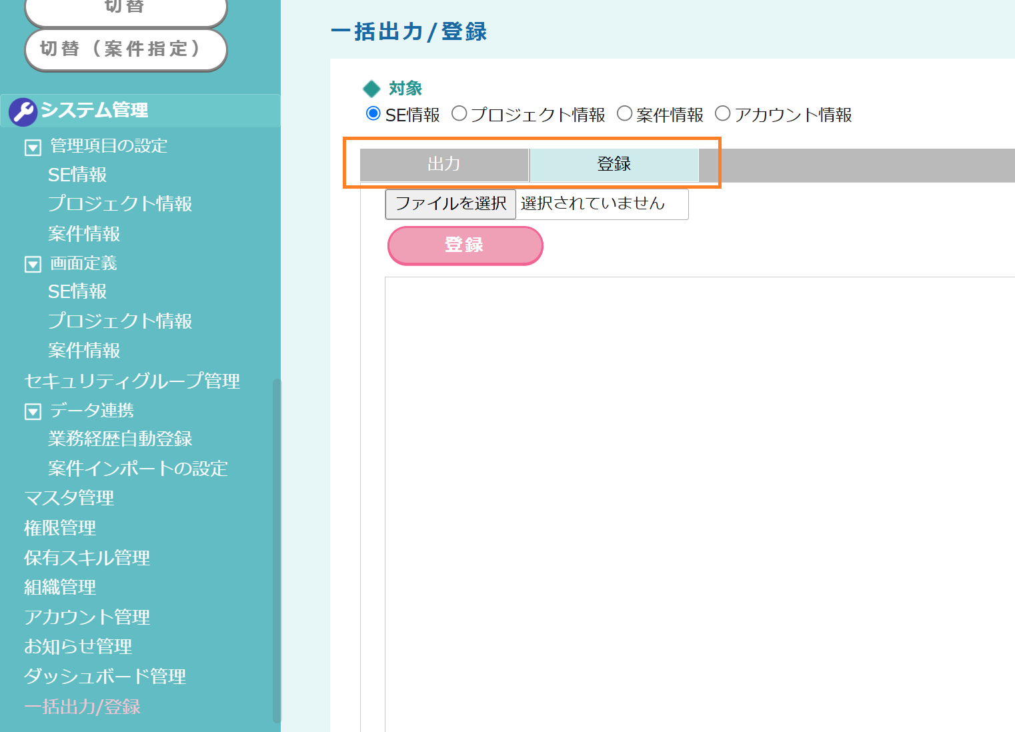Select the アカウント情報 radio option
Screen dimensions: 1015x732
(722, 114)
